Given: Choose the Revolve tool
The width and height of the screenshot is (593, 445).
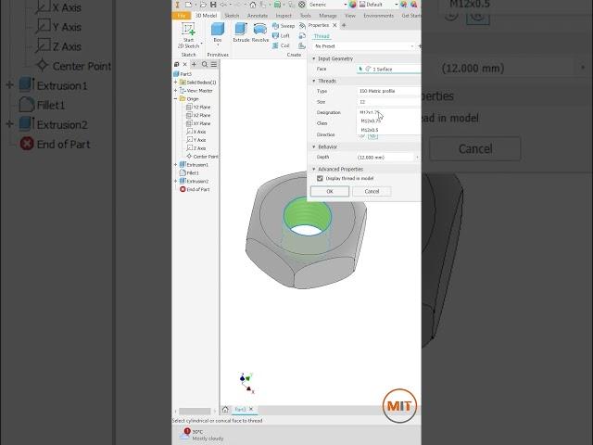Looking at the screenshot, I should coord(259,32).
